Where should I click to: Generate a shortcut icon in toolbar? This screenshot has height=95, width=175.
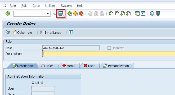[143, 13]
